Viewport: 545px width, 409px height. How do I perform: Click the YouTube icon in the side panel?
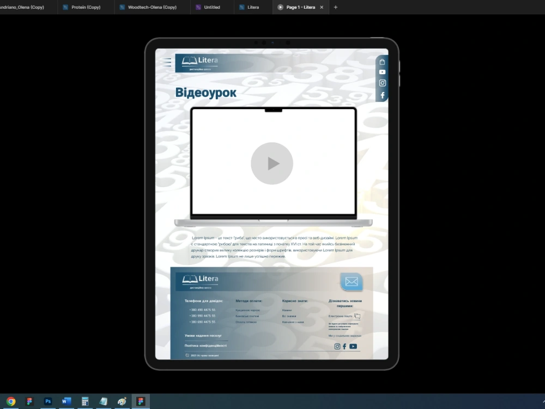pyautogui.click(x=382, y=72)
